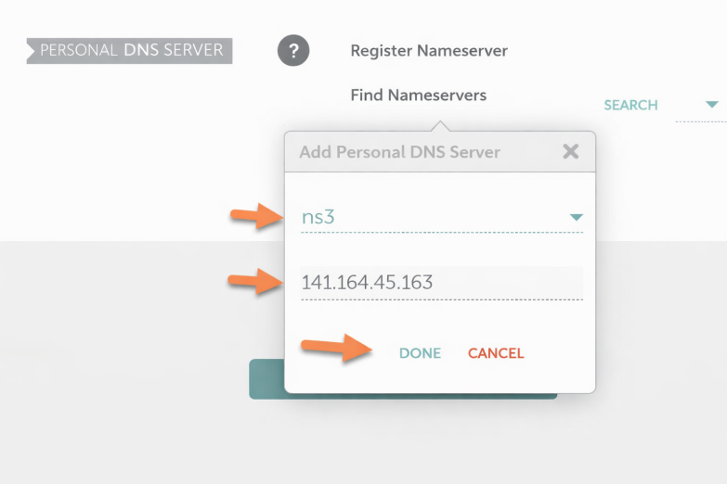This screenshot has height=484, width=727.
Task: Select the Register Nameserver option
Action: (x=429, y=51)
